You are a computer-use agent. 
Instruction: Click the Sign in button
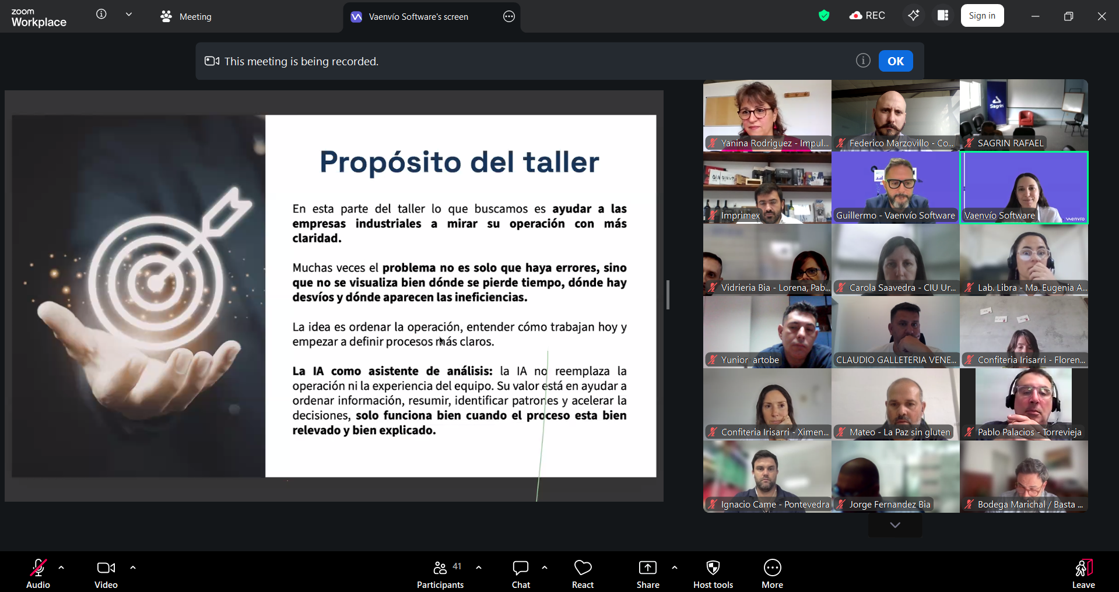click(x=982, y=16)
